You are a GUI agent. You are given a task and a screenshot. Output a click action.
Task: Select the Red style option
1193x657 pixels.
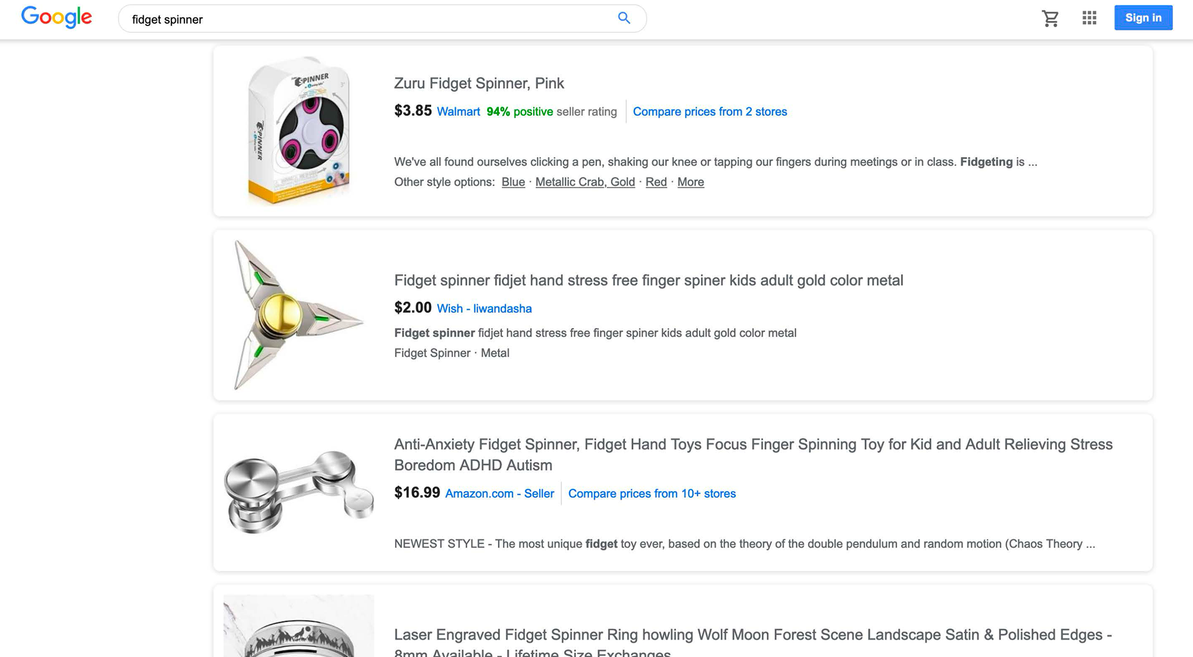click(x=656, y=182)
